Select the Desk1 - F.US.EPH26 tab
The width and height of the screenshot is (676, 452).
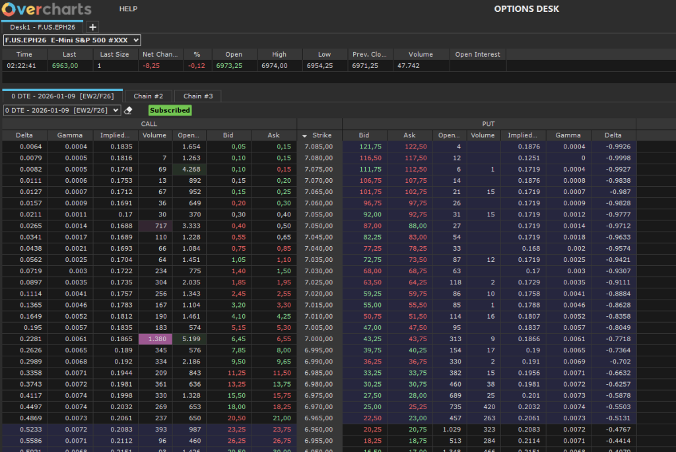43,27
